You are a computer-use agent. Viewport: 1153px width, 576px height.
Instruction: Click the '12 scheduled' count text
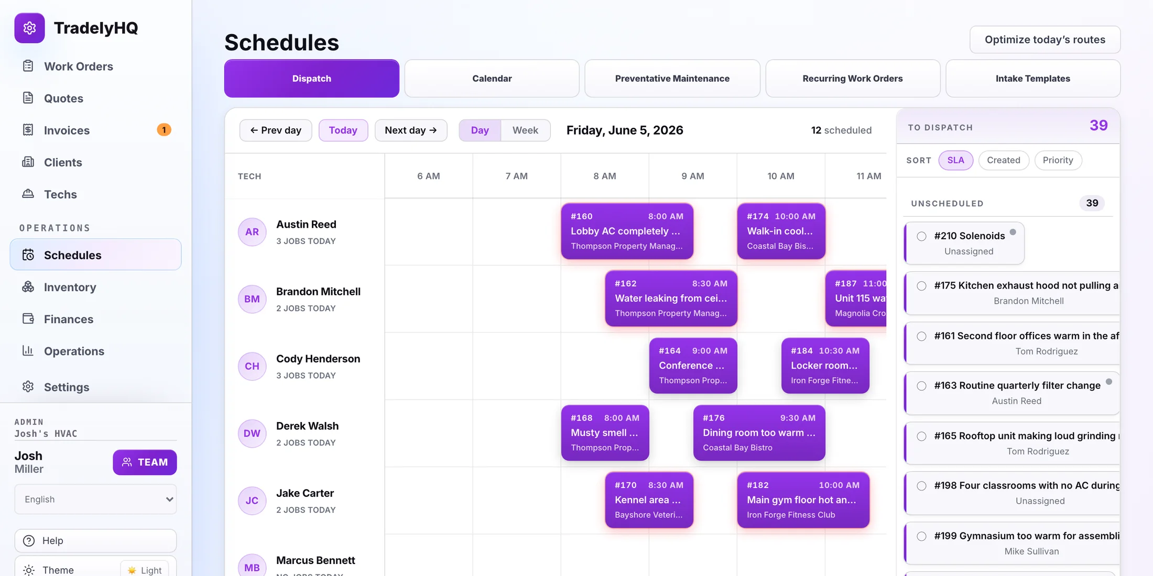(x=841, y=130)
